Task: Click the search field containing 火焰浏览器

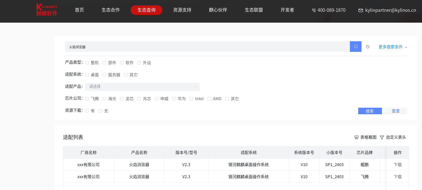Action: [x=207, y=47]
